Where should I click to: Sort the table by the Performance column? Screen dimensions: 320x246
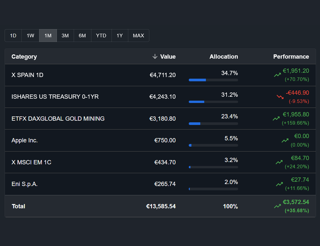291,57
